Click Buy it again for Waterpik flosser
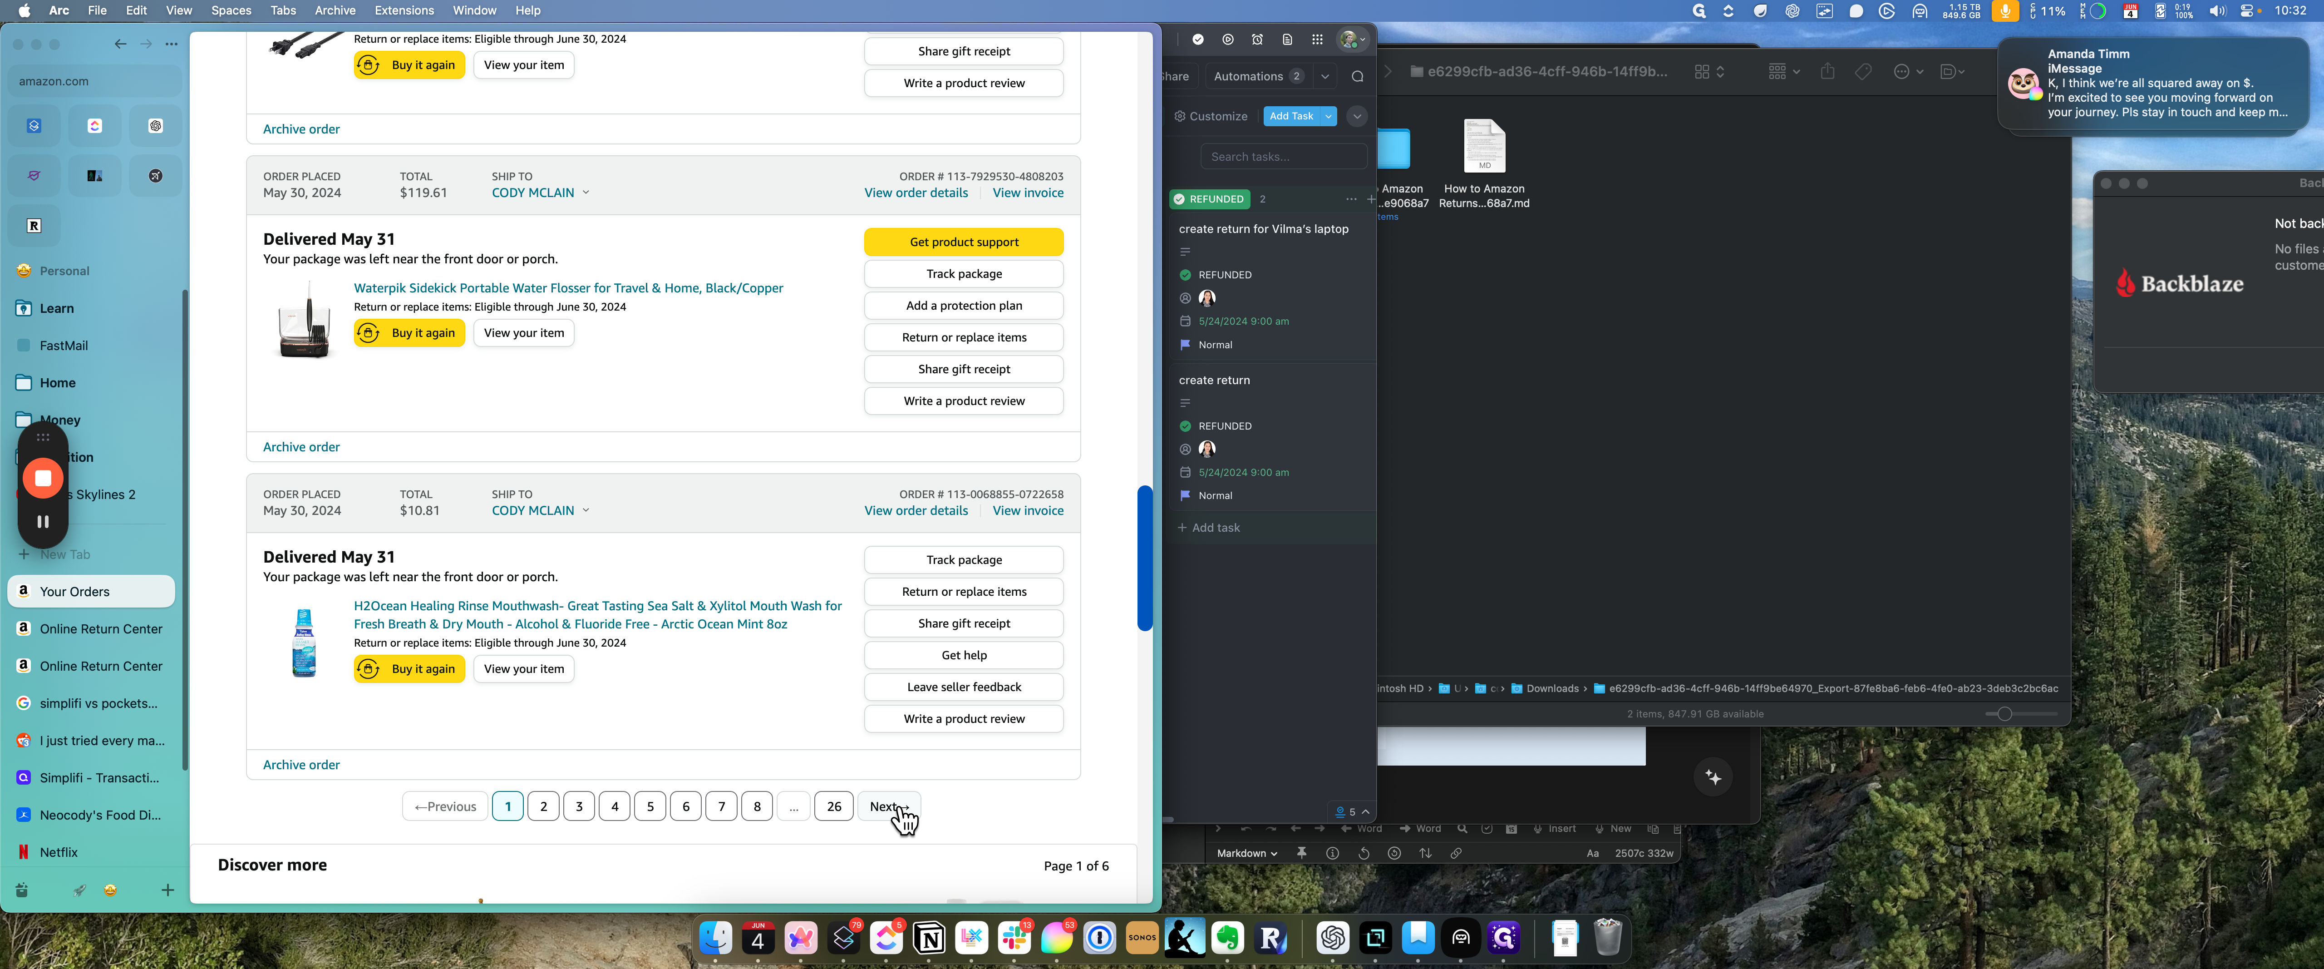The width and height of the screenshot is (2324, 969). [409, 333]
